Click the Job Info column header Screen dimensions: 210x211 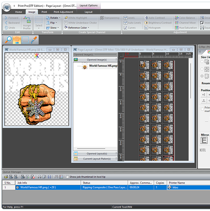pyautogui.click(x=48, y=183)
